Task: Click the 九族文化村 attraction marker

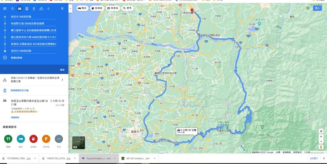Action: tap(259, 24)
